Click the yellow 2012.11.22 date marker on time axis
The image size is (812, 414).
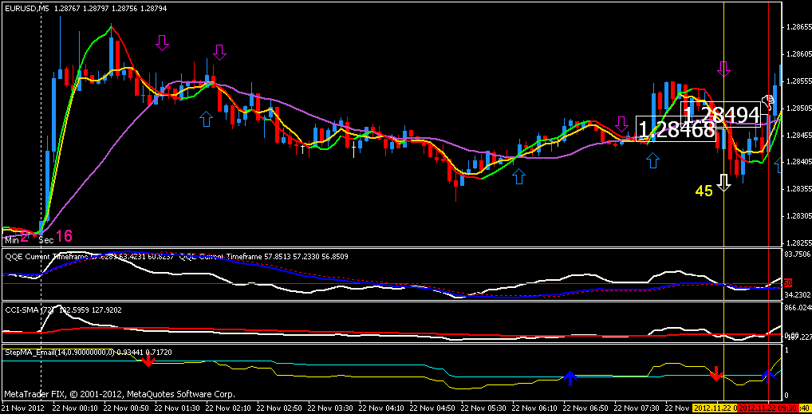(715, 408)
